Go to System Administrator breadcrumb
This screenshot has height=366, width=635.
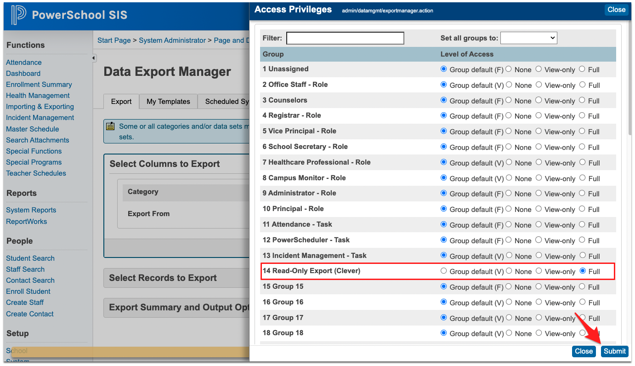[x=172, y=40]
